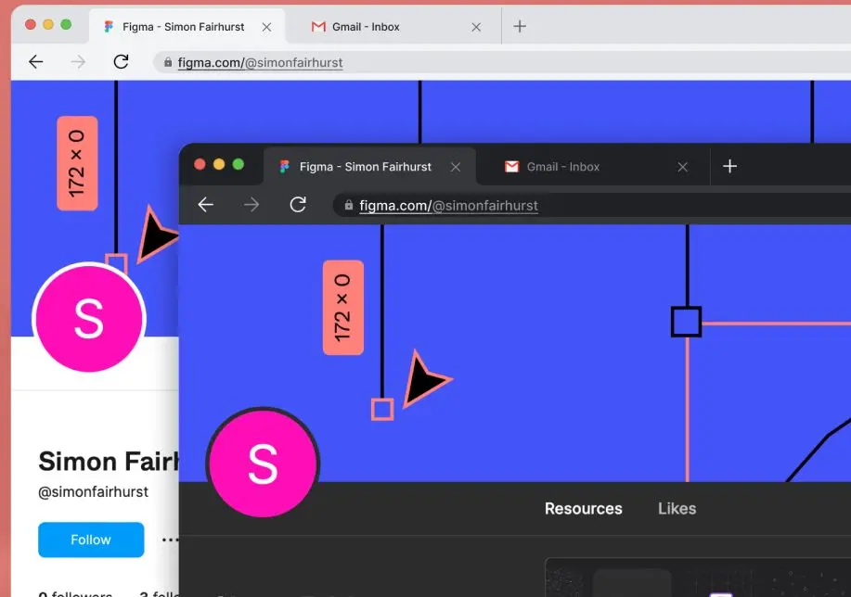Open Simon's pink 'S' profile avatar

263,464
